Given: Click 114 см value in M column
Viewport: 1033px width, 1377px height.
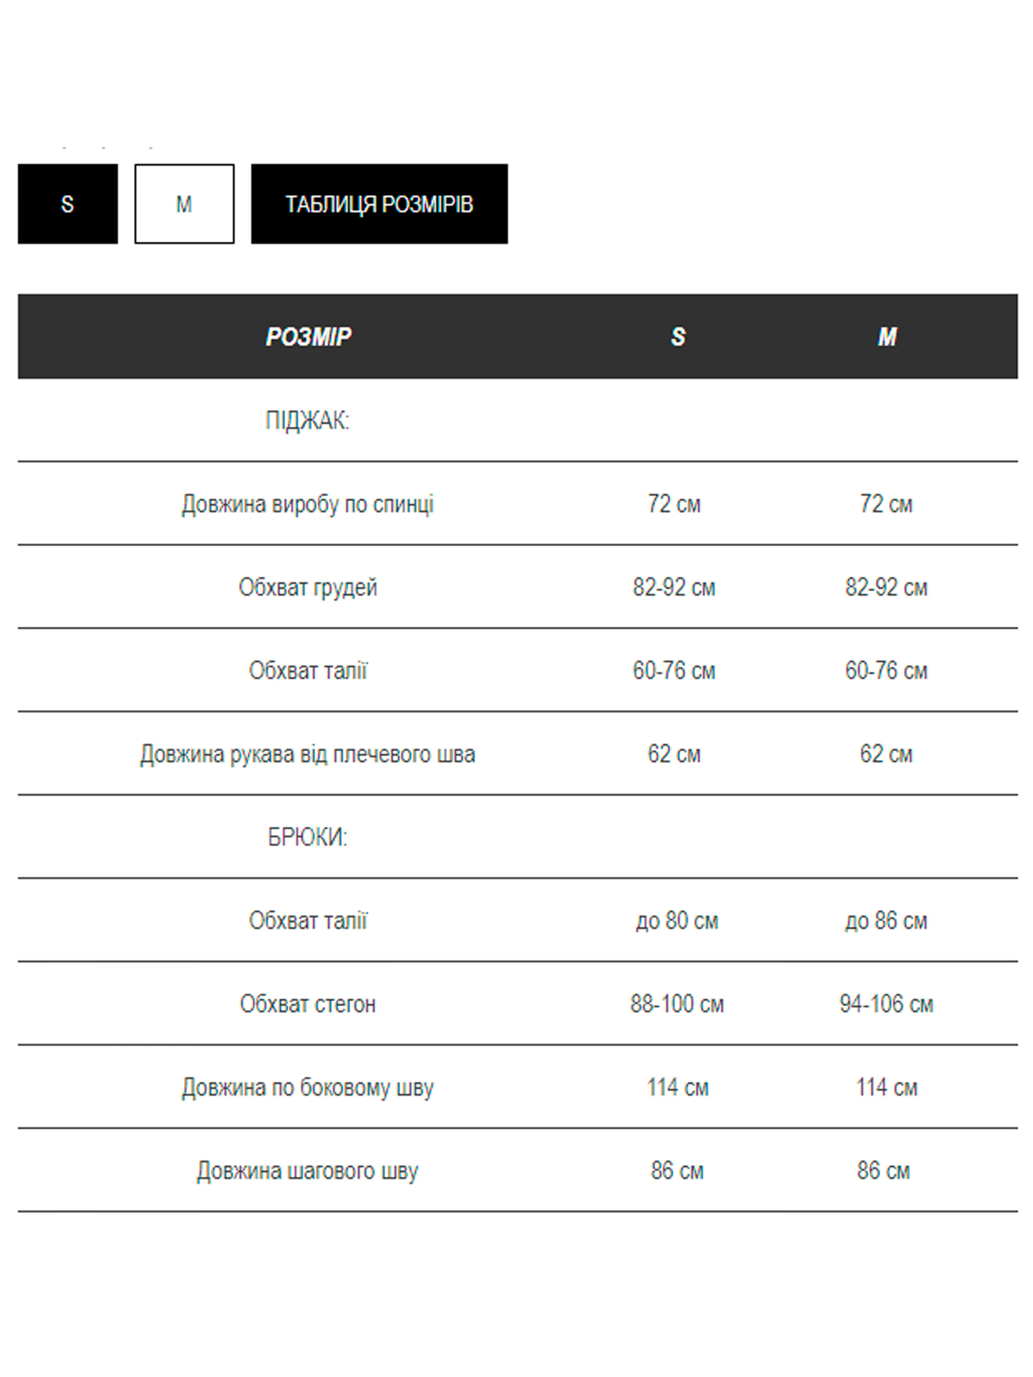Looking at the screenshot, I should pyautogui.click(x=886, y=1087).
